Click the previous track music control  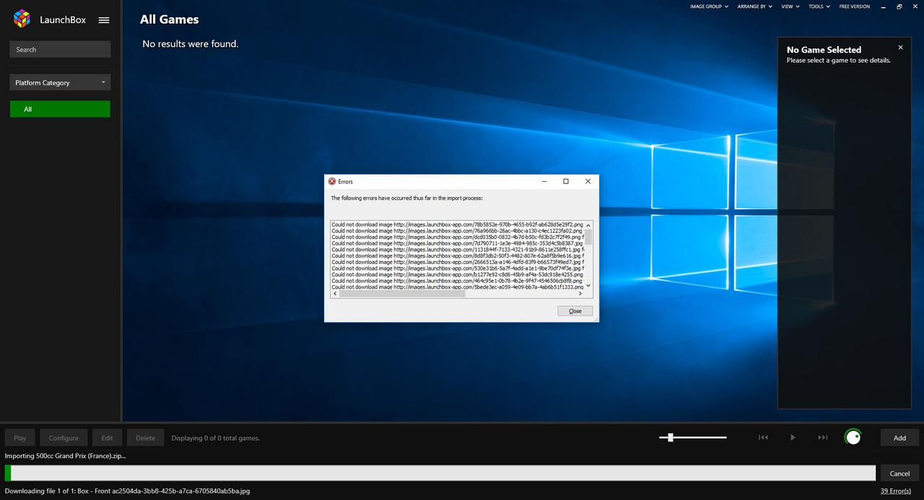click(x=763, y=437)
